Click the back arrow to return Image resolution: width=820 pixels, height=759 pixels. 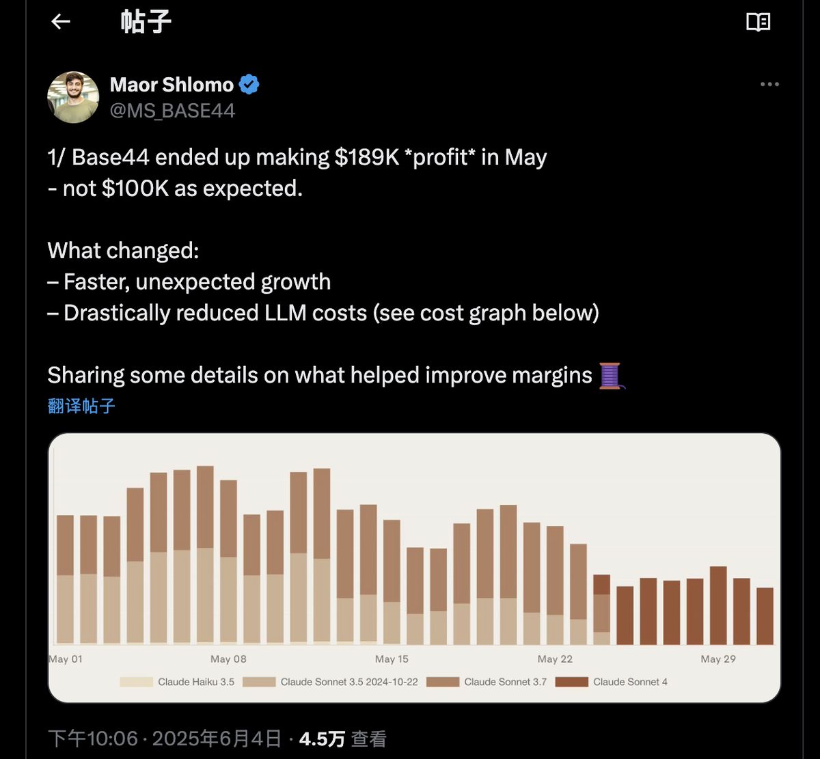point(61,22)
